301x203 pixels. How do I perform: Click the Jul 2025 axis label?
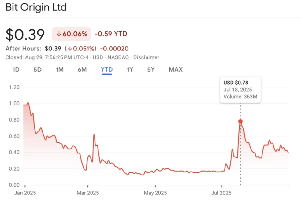(x=221, y=193)
